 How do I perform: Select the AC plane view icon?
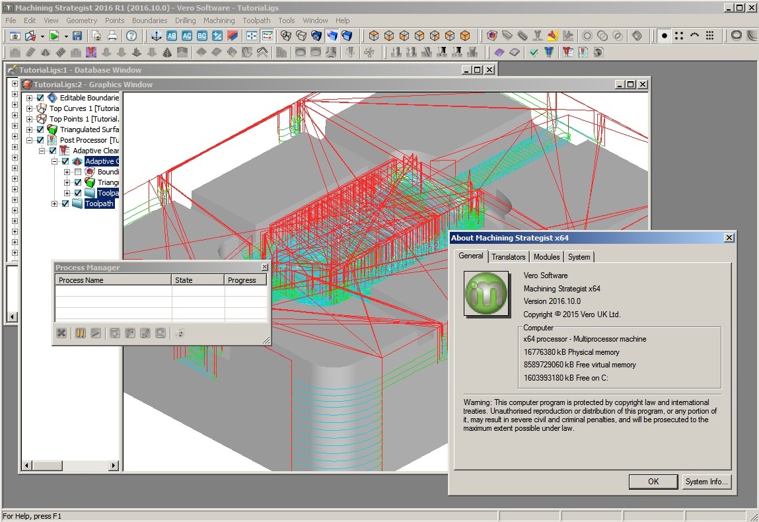click(x=187, y=36)
